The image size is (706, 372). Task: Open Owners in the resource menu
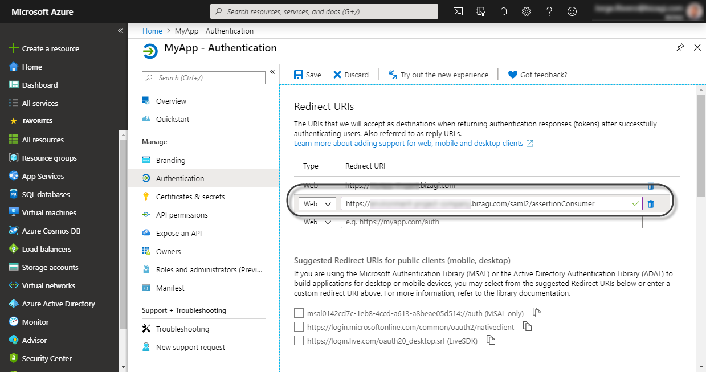coord(168,251)
